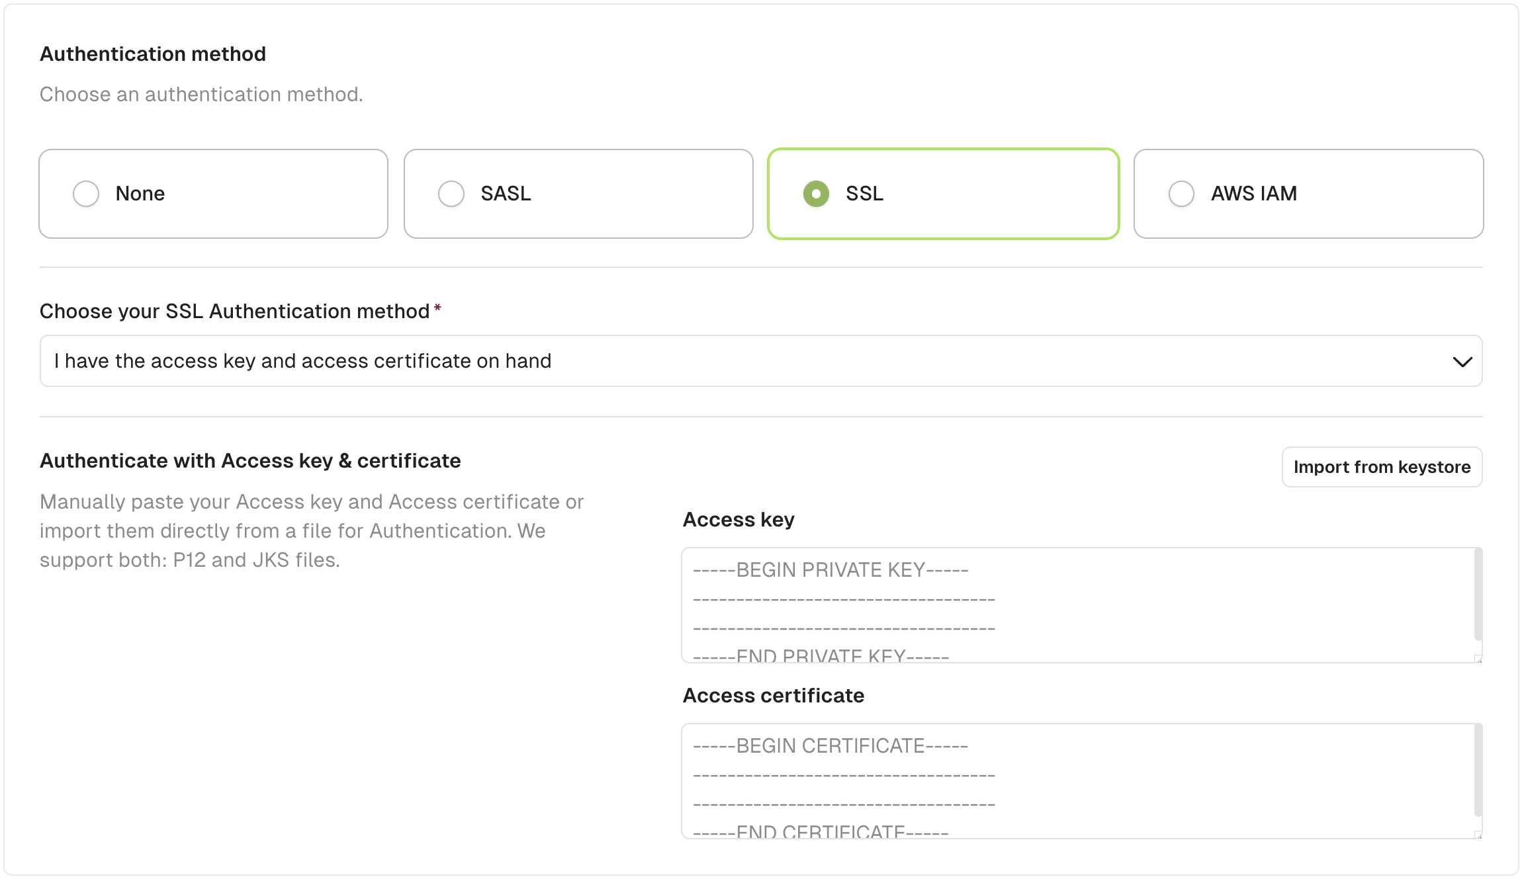Select the None authentication radio button
This screenshot has width=1522, height=879.
point(86,194)
